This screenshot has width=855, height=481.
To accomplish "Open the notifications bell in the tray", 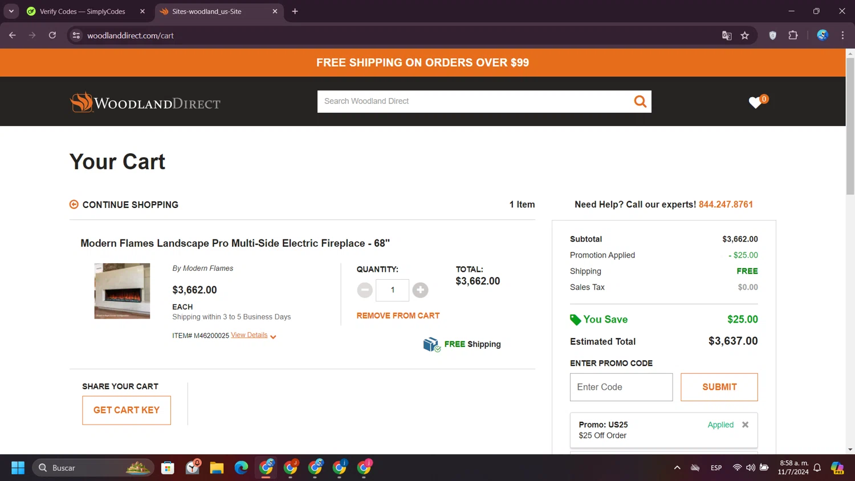I will pos(817,468).
